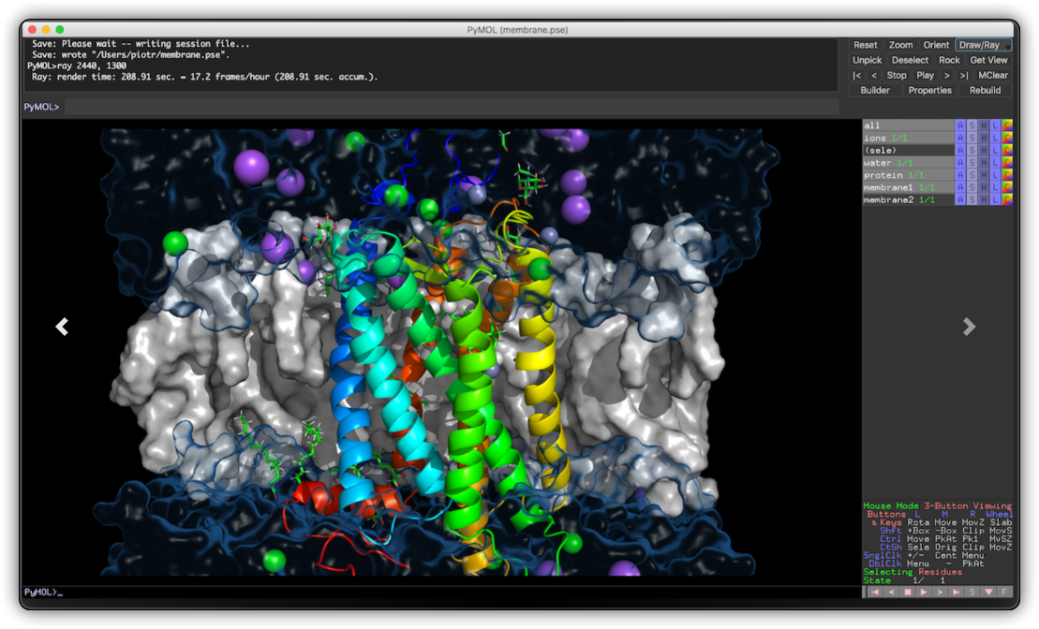Click the F fullscreen icon at bottom right
Screen dimensions: 1039x629
coord(1004,592)
